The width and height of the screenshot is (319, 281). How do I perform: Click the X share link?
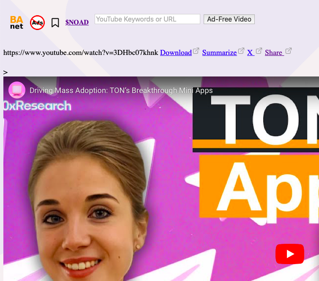[x=251, y=52]
